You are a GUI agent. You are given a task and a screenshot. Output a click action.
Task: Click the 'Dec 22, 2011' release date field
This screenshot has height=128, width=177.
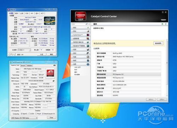click(x=25, y=78)
